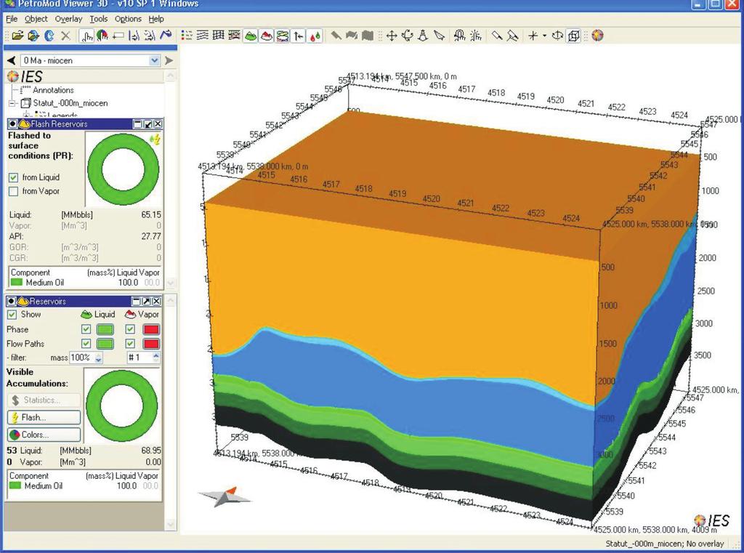Toggle the Flash Reservoirs panel dot button
Image resolution: width=744 pixels, height=553 pixels.
[13, 124]
